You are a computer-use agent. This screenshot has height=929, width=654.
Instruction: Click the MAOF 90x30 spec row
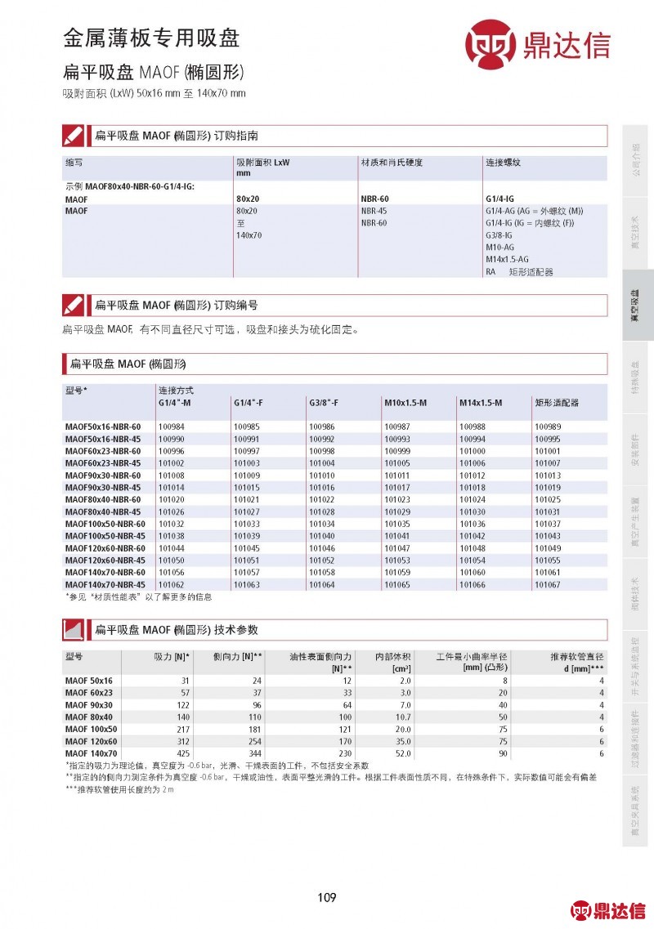334,706
